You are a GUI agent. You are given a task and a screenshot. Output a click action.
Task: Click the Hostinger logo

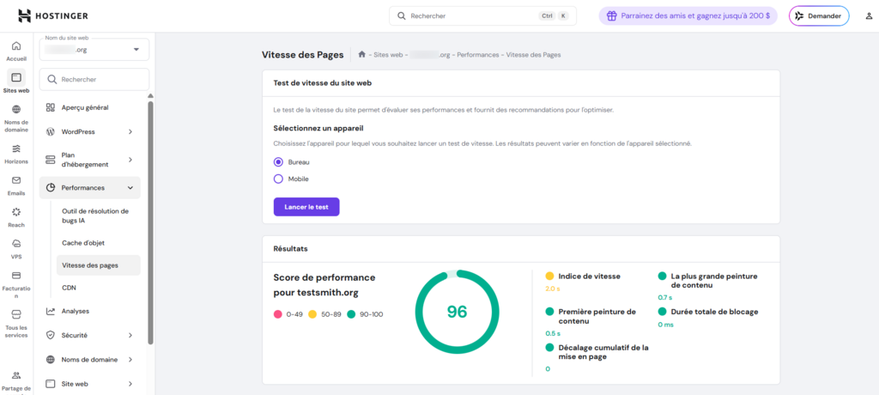coord(53,15)
